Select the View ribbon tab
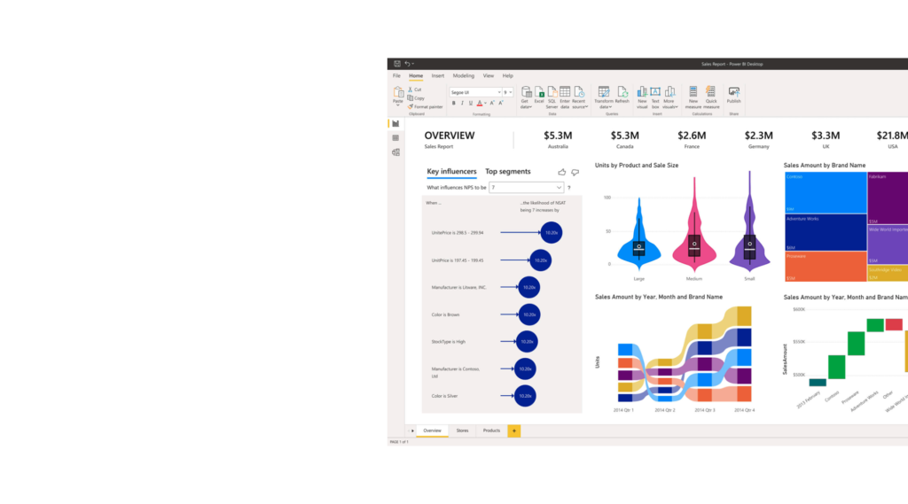Viewport: 908px width, 504px height. (x=489, y=76)
